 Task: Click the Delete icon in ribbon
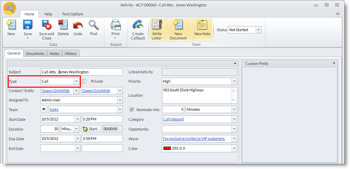coord(63,25)
